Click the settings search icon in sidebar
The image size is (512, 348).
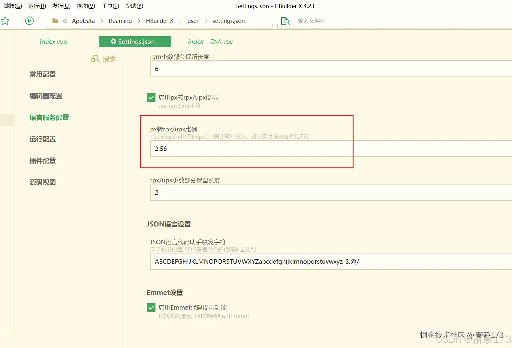pyautogui.click(x=95, y=59)
